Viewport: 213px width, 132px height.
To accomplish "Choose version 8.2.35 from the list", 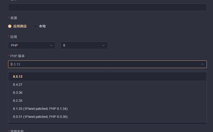I will [107, 101].
